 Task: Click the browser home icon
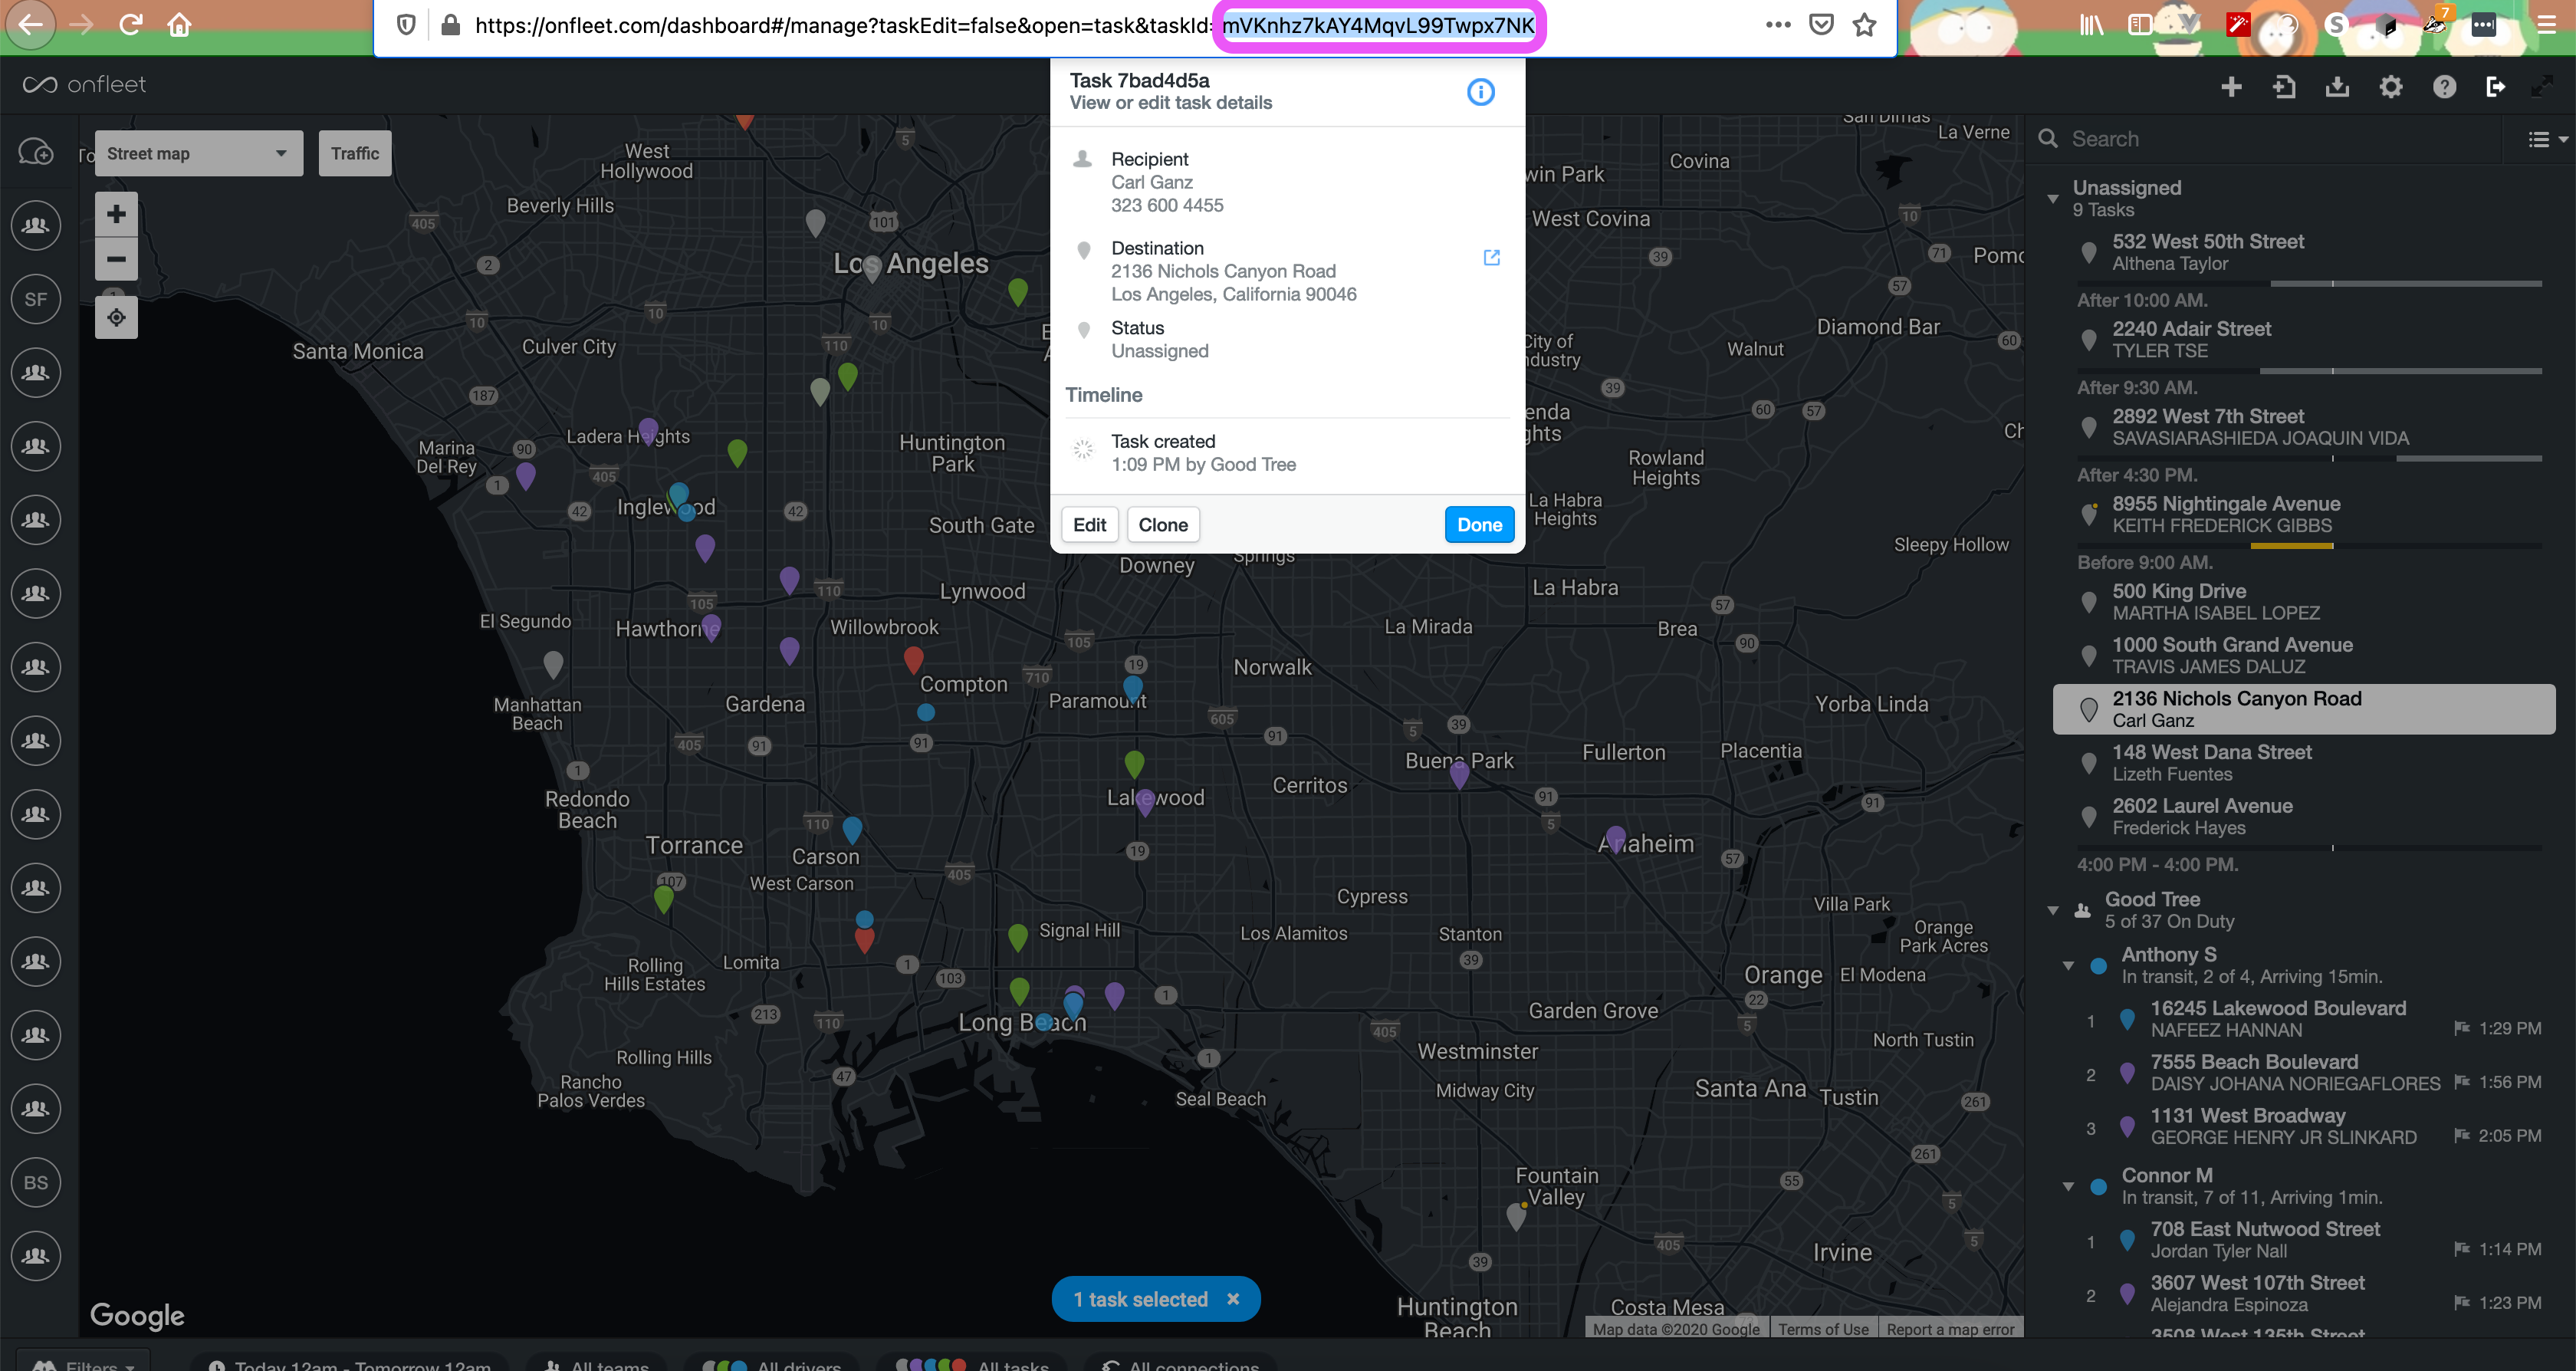tap(179, 25)
